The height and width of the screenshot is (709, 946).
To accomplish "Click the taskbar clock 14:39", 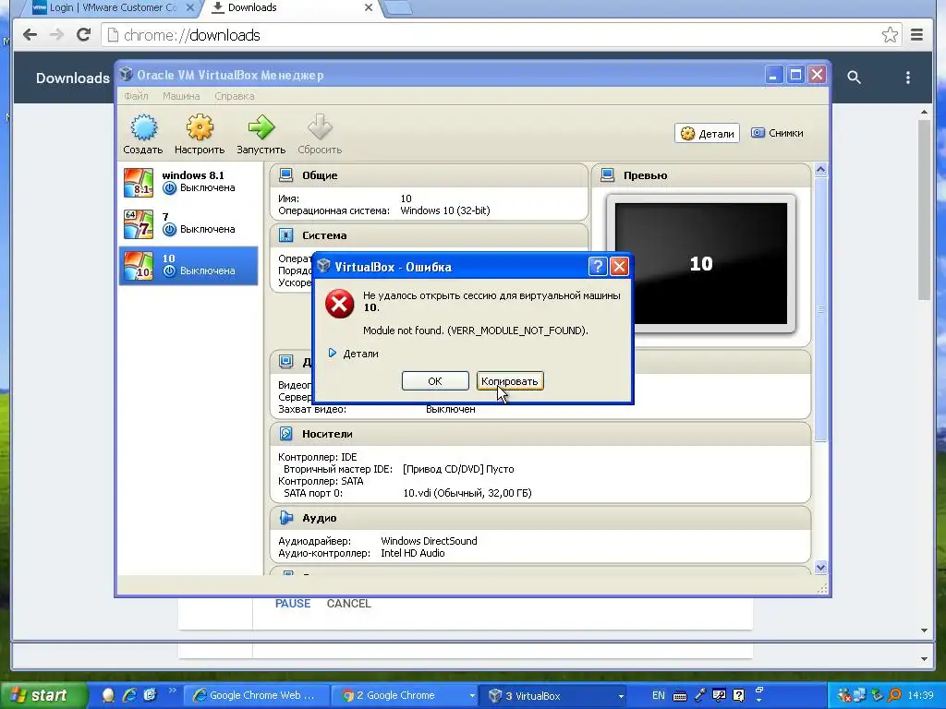I will [x=920, y=696].
